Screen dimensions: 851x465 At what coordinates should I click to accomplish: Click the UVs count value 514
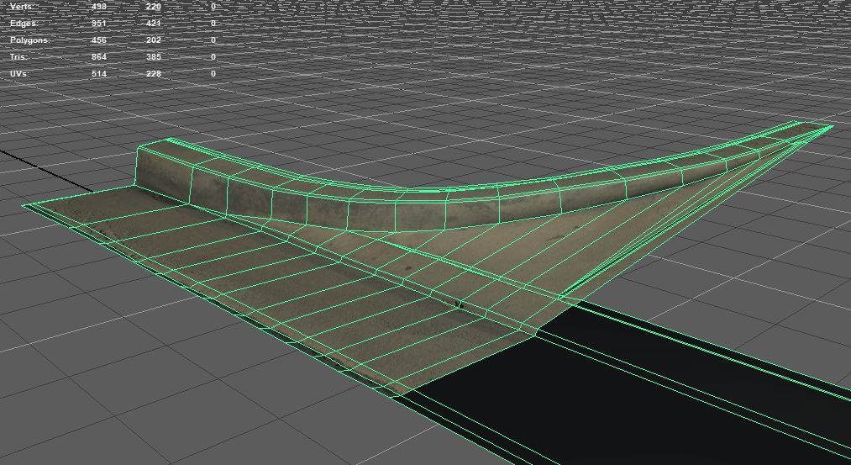point(99,73)
